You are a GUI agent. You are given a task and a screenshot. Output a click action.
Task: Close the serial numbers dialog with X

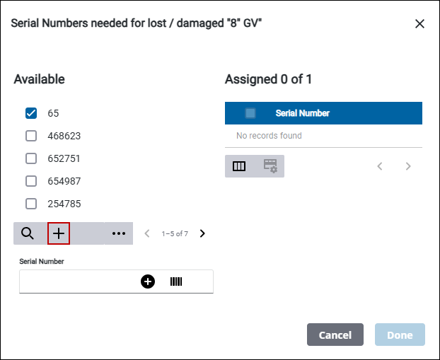point(419,24)
